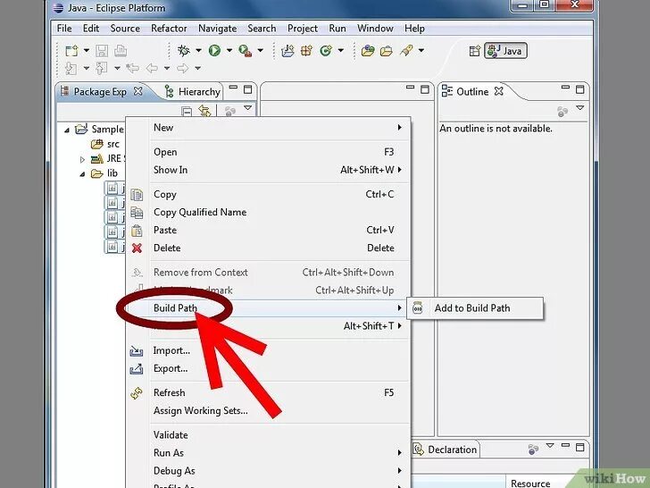The height and width of the screenshot is (488, 650).
Task: Click the New wizard toolbar icon
Action: click(x=71, y=51)
